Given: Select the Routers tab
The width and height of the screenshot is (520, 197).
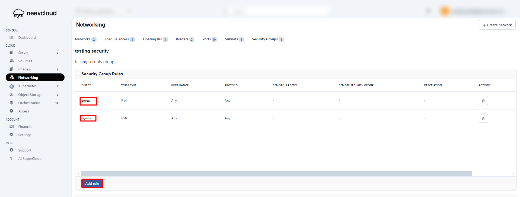Looking at the screenshot, I should (x=182, y=39).
